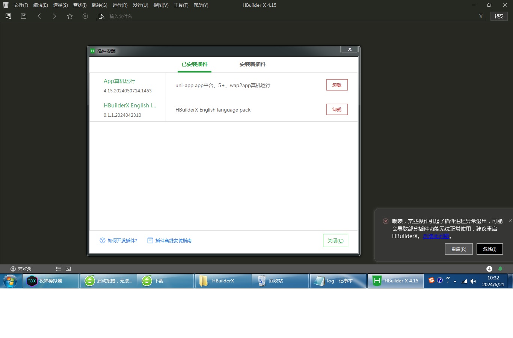Screen dimensions: 513x338
Task: Open the 反馈此问题 feedback link
Action: tap(436, 236)
